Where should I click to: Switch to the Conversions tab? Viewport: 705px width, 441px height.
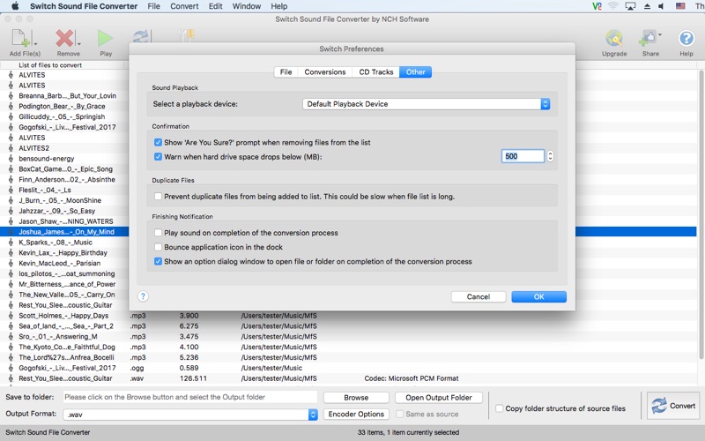(x=325, y=72)
